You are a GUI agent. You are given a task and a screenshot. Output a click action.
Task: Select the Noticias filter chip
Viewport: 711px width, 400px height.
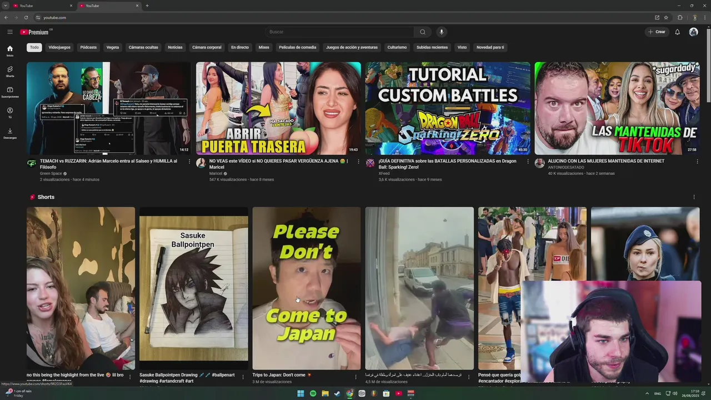pyautogui.click(x=175, y=47)
